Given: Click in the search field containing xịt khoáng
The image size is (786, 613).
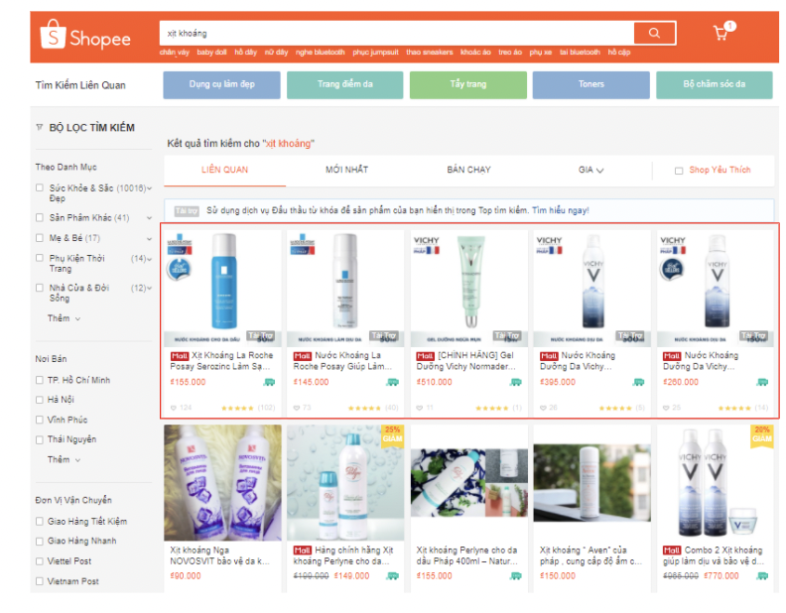Looking at the screenshot, I should tap(396, 33).
